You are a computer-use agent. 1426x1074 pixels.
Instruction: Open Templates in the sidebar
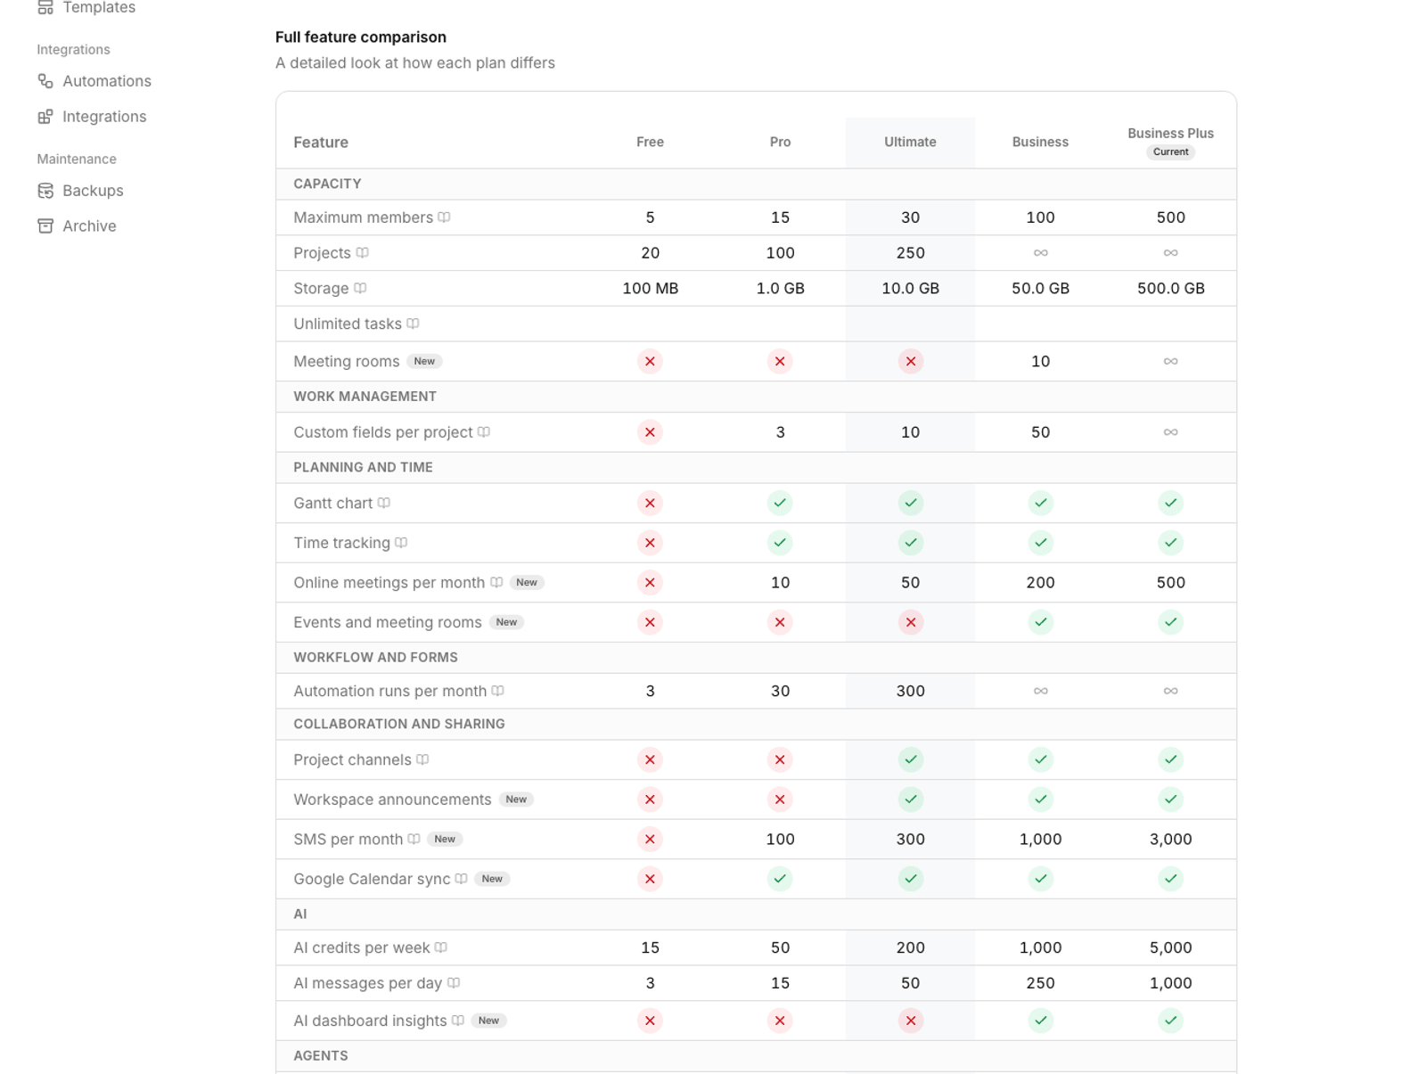click(86, 7)
